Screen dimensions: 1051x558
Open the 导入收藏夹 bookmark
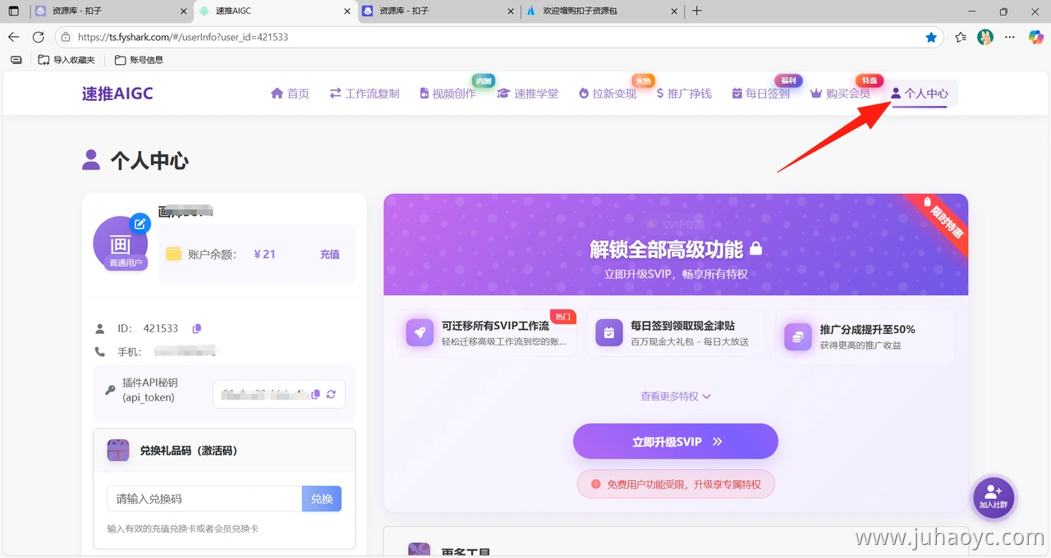[x=67, y=60]
